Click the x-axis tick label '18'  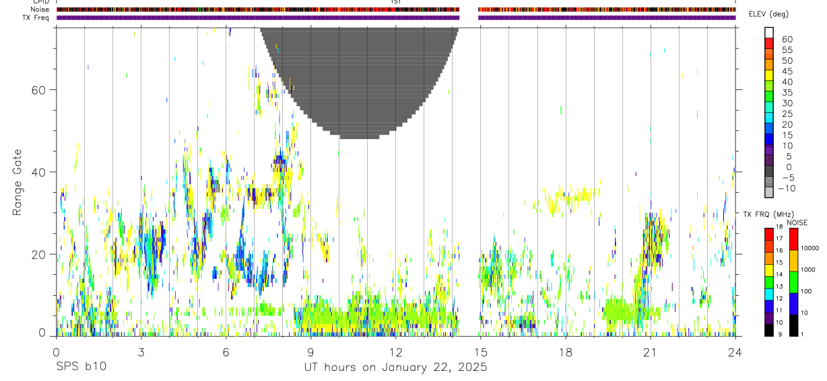[566, 352]
